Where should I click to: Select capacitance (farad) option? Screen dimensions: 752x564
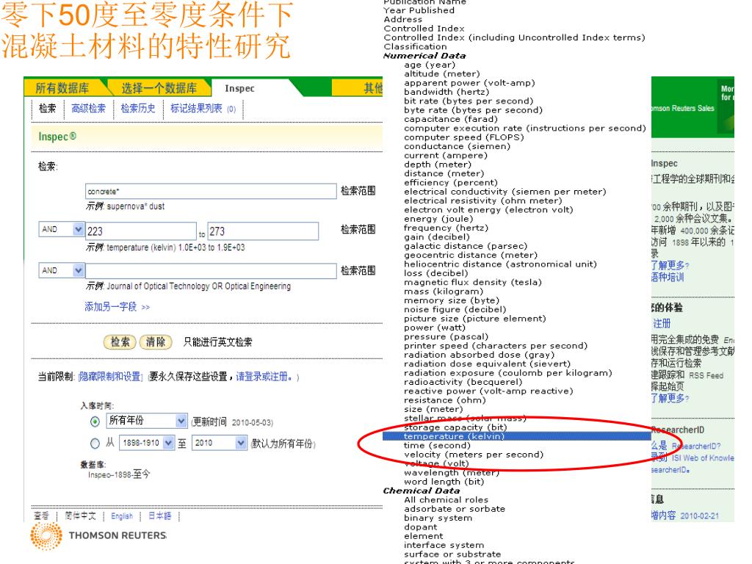[x=451, y=119]
